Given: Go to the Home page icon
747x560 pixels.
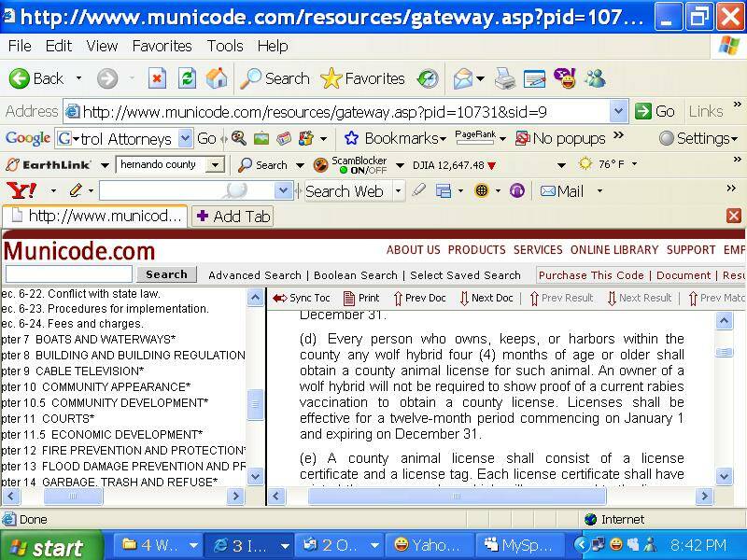Looking at the screenshot, I should [x=217, y=78].
